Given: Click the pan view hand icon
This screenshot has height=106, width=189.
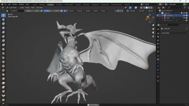Looking at the screenshot, I should pyautogui.click(x=153, y=29).
